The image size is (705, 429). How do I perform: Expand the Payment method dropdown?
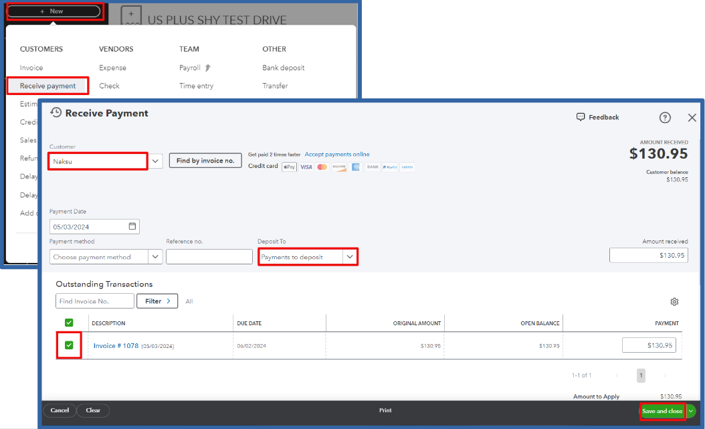(x=155, y=256)
